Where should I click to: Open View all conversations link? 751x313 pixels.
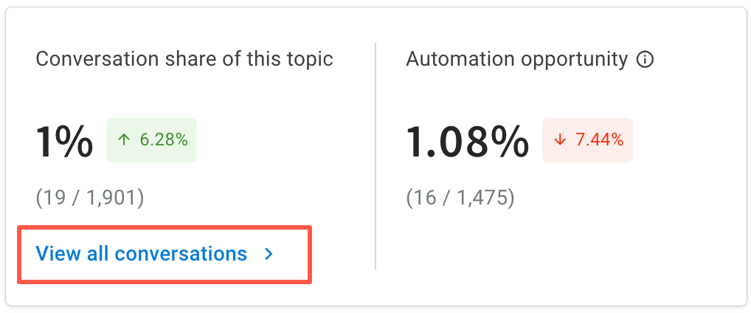tap(155, 253)
